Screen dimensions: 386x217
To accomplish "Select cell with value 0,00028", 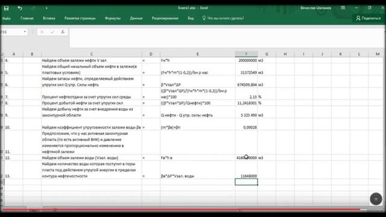I will coord(246,124).
